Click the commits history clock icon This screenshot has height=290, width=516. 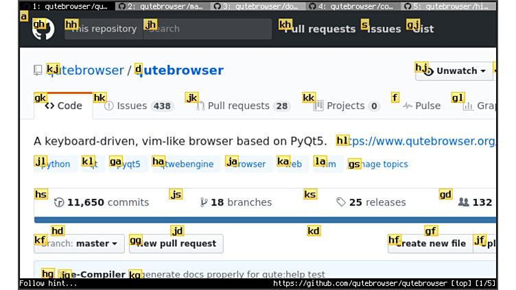tap(59, 202)
